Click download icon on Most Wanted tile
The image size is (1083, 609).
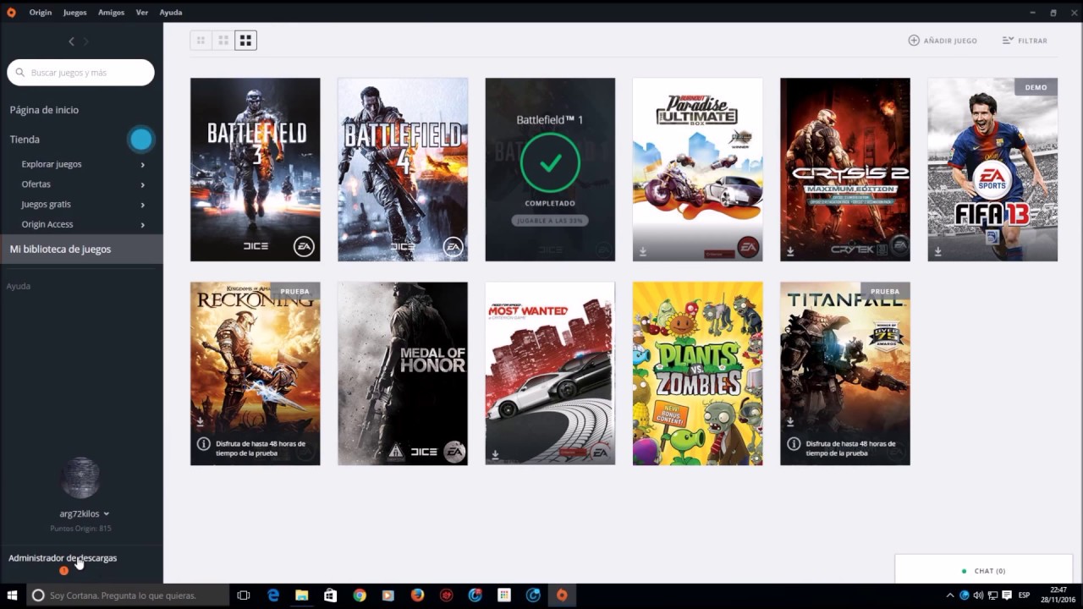[x=495, y=454]
